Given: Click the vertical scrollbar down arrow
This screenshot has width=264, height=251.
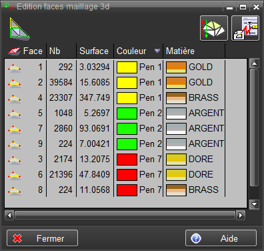Looking at the screenshot, I should point(254,204).
